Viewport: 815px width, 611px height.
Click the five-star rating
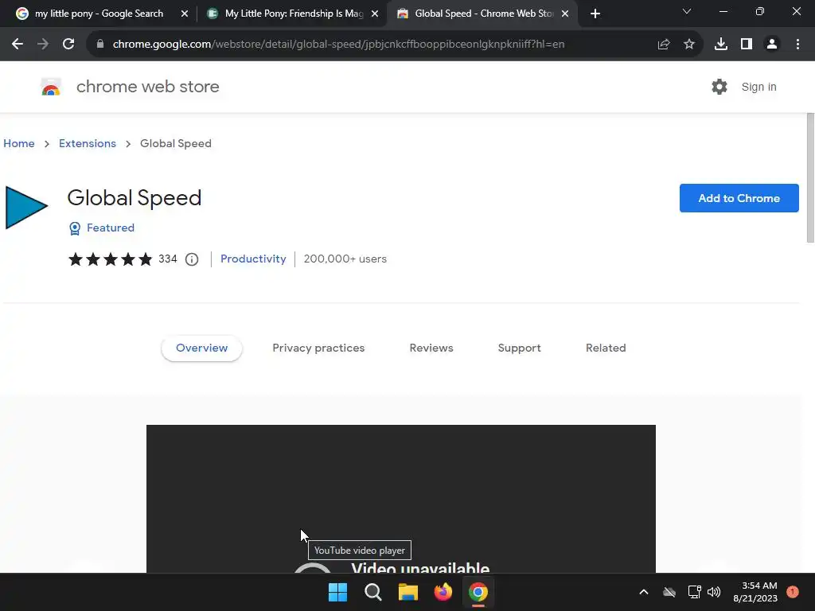[x=110, y=259]
